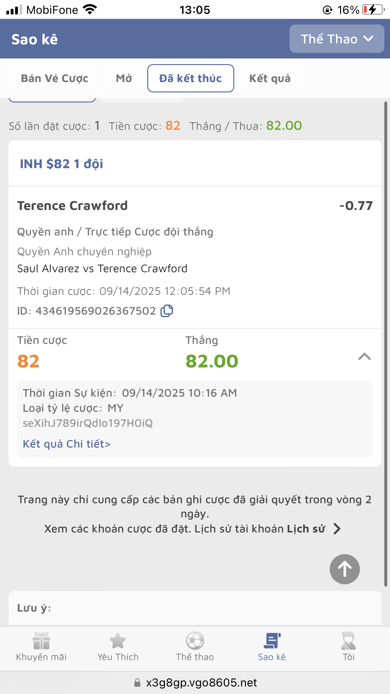
Task: Open the Thể Thao dropdown
Action: coord(337,39)
